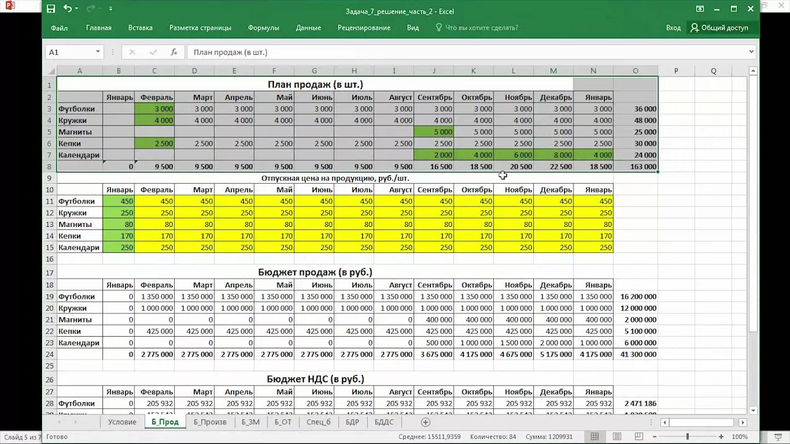The image size is (790, 444).
Task: Switch to the Б_Произв sheet tab
Action: tap(210, 422)
